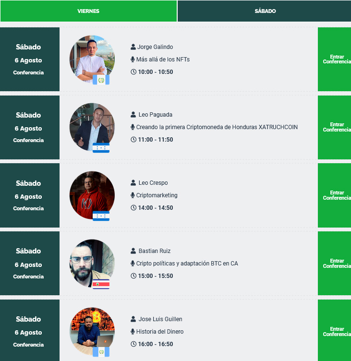Viewport: 351px width, 361px height.
Task: Enter the XATRUCHCOIN conference
Action: click(x=334, y=127)
